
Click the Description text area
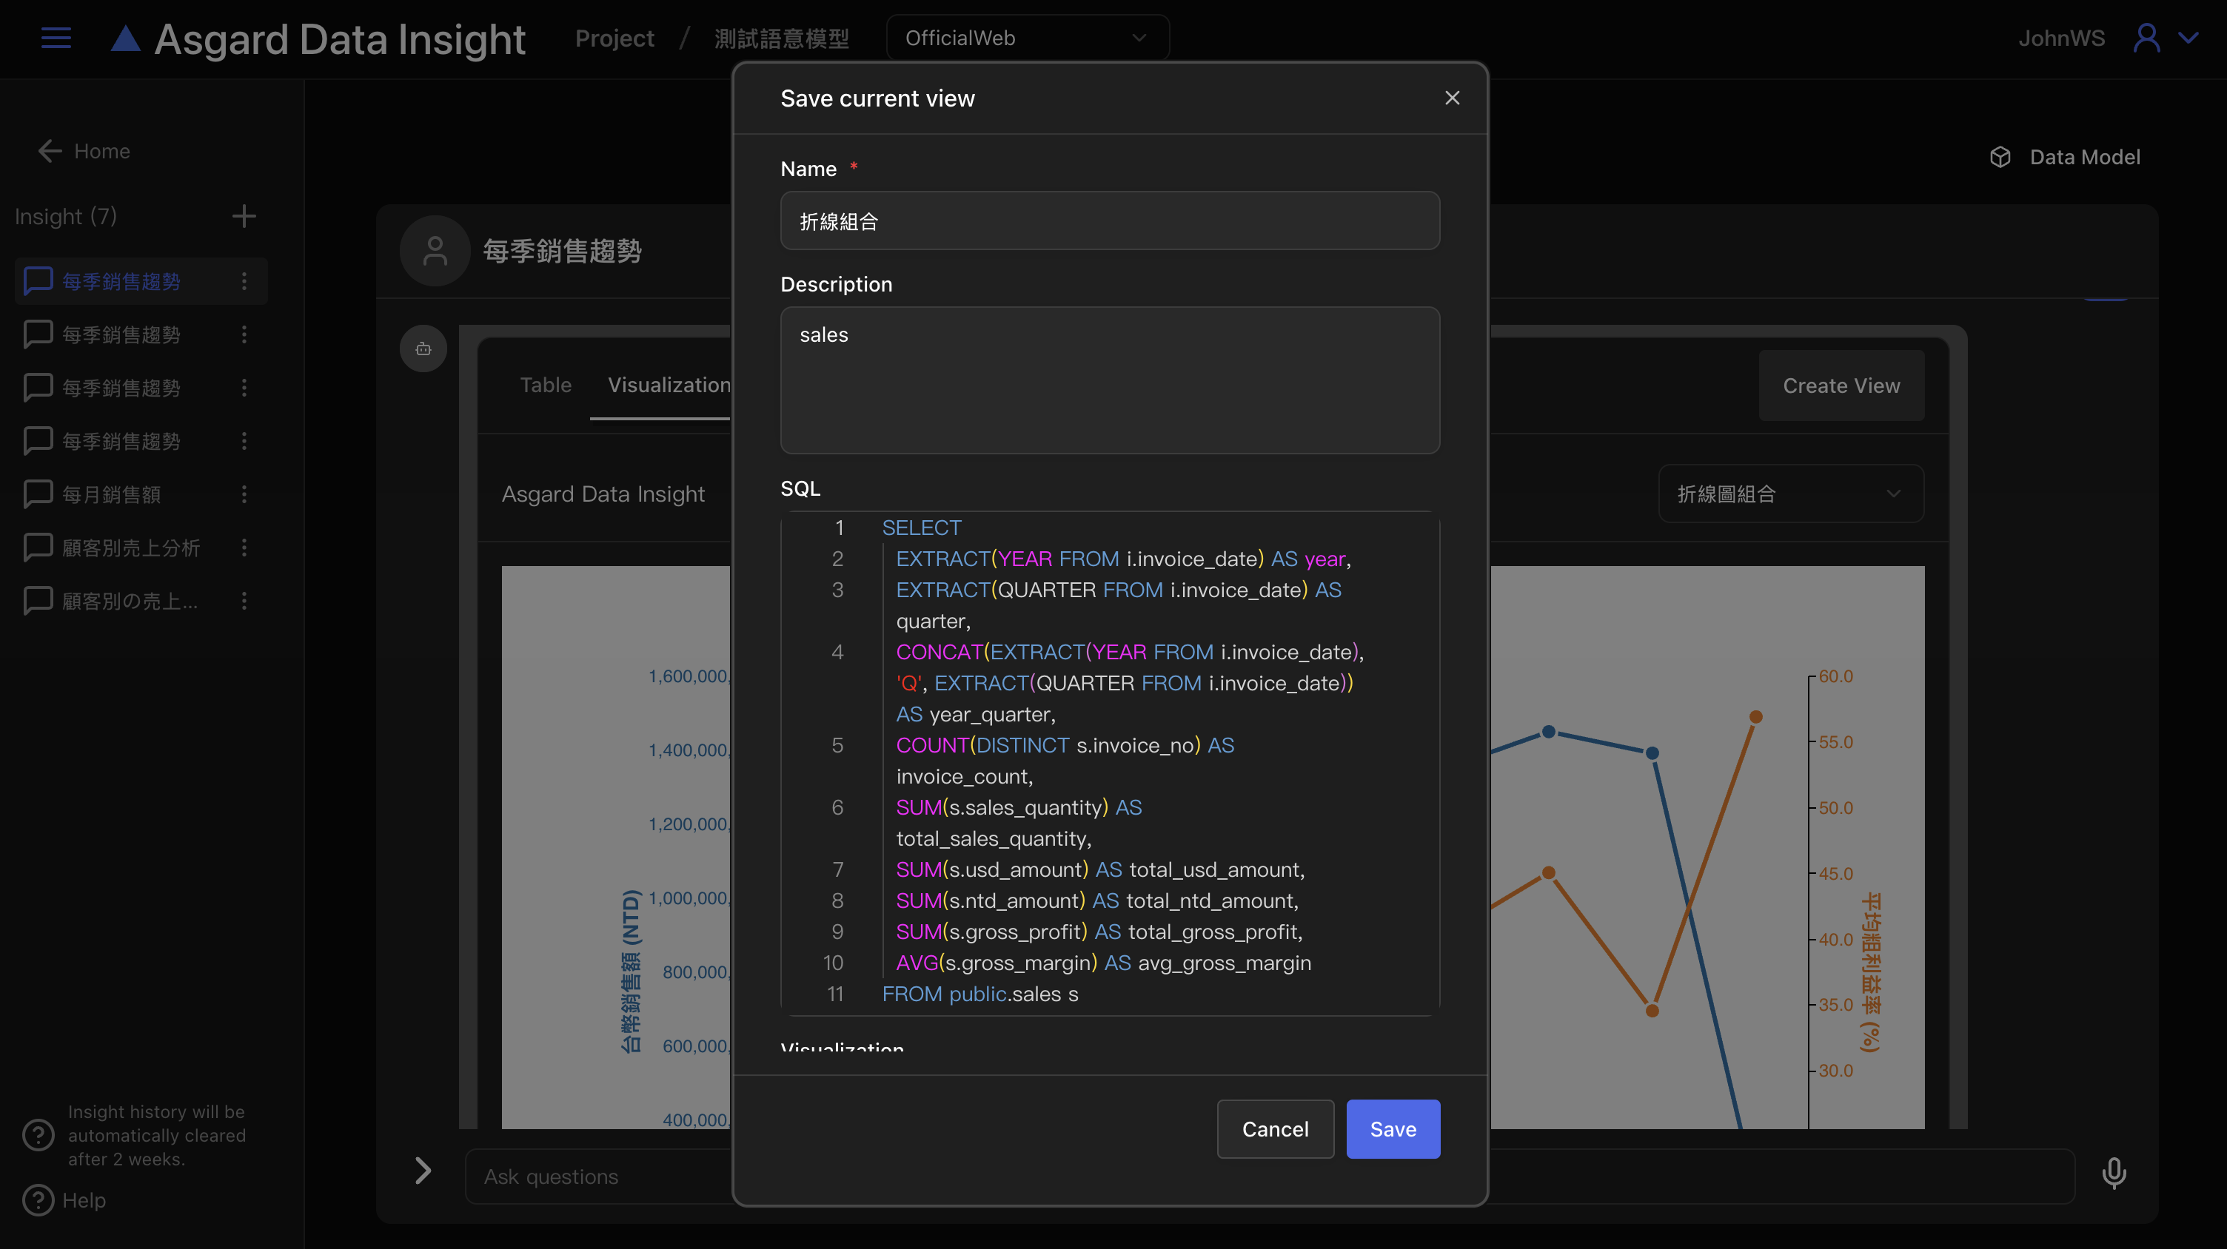(1110, 380)
